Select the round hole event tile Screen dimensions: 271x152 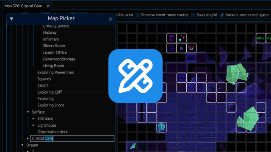[x=231, y=107]
